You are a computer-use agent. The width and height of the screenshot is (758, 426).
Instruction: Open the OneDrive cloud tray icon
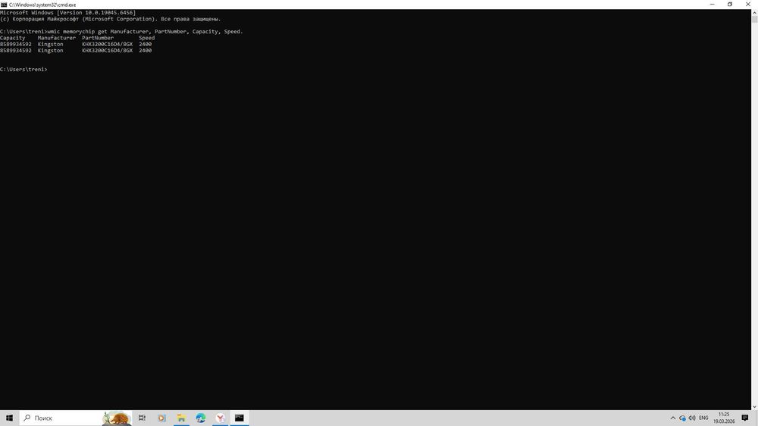click(x=682, y=418)
